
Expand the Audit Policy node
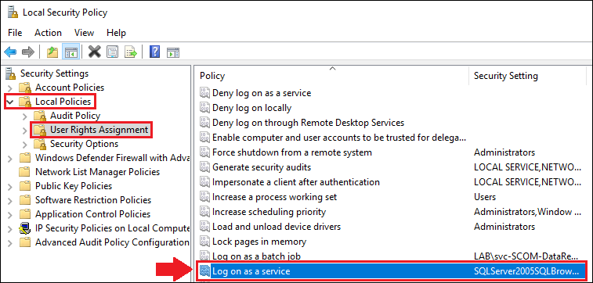point(25,116)
